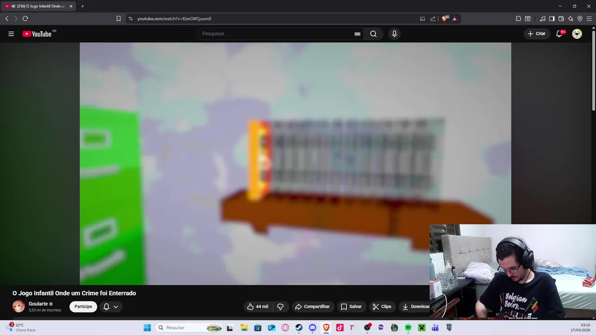Toggle the browser sidebar panel icon
This screenshot has width=596, height=335.
[x=552, y=19]
